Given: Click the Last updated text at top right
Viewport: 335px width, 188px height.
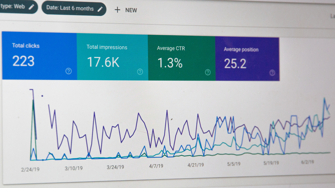Looking at the screenshot, I should coord(332,16).
